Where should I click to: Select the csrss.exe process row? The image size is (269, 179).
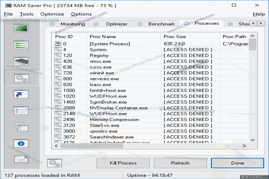[x=150, y=67]
